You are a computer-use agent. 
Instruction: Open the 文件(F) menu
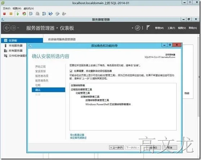click(x=6, y=8)
